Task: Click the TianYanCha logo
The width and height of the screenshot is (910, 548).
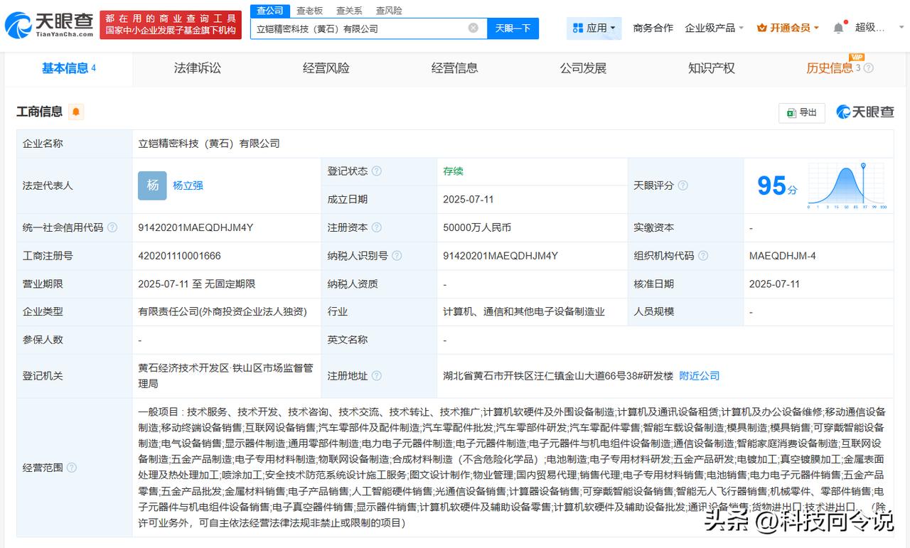Action: point(50,25)
